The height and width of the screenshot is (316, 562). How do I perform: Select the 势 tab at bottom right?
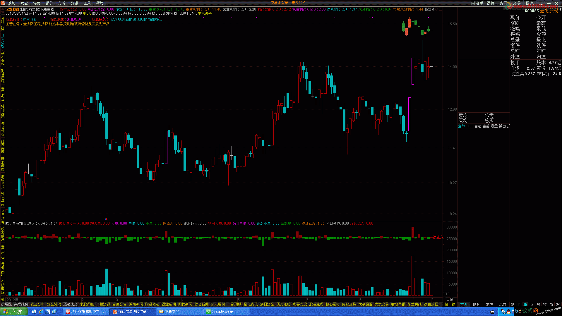[x=539, y=304]
